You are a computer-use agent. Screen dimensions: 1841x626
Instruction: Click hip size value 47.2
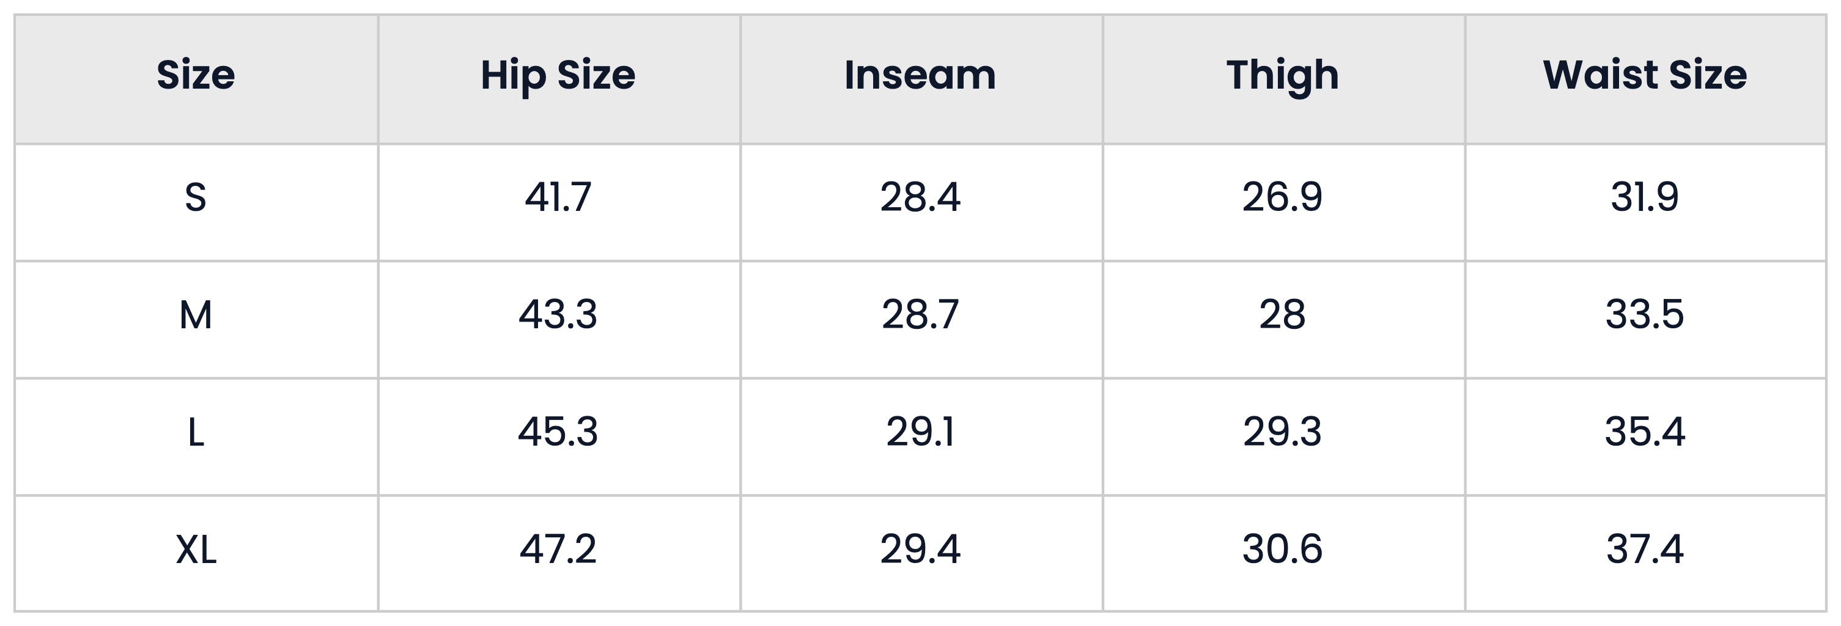tap(558, 549)
